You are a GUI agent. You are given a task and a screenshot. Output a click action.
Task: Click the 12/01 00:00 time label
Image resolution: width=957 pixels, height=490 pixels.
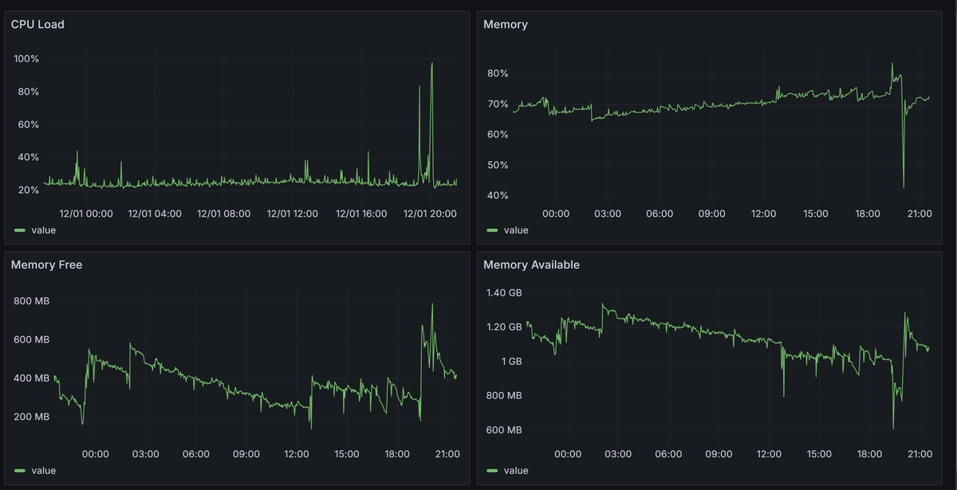[86, 214]
